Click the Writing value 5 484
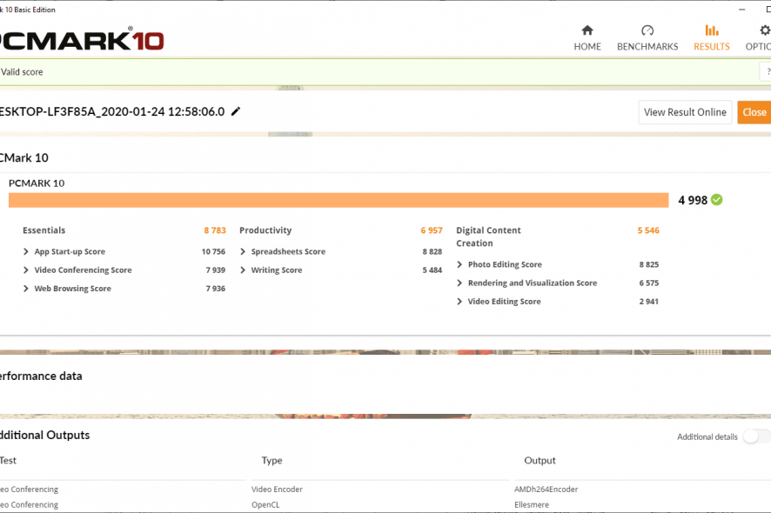 point(432,270)
